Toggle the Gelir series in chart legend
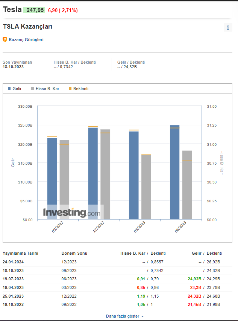The width and height of the screenshot is (238, 321). (15, 89)
